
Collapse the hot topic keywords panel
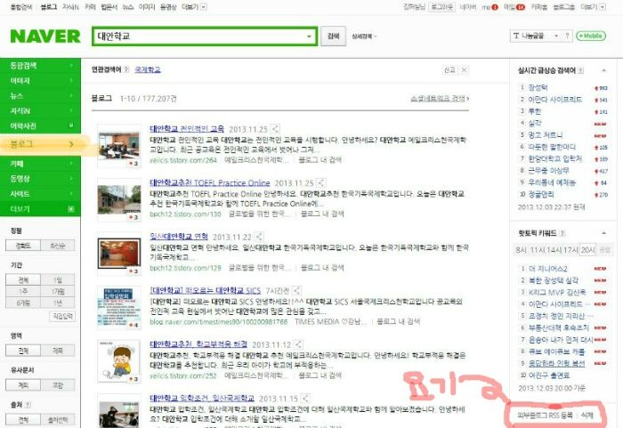604,233
